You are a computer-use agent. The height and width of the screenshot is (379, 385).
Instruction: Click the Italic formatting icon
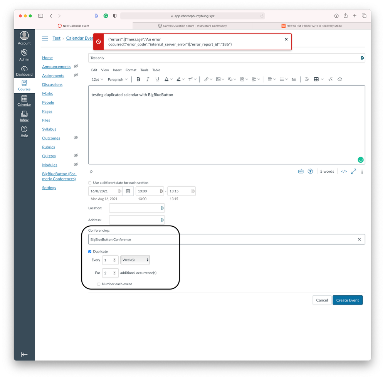pos(148,79)
